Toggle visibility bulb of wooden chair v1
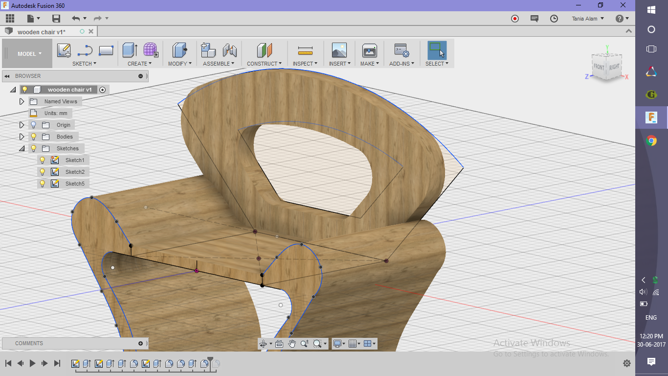Image resolution: width=668 pixels, height=376 pixels. (24, 90)
